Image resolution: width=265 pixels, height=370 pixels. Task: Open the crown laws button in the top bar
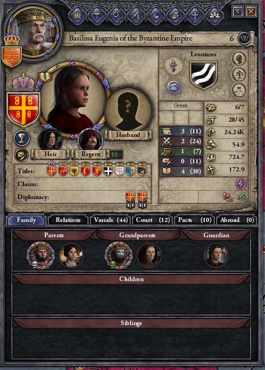(77, 16)
